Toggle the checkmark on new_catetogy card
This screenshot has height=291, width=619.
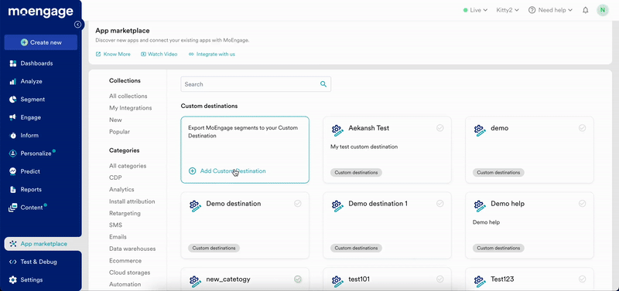298,279
